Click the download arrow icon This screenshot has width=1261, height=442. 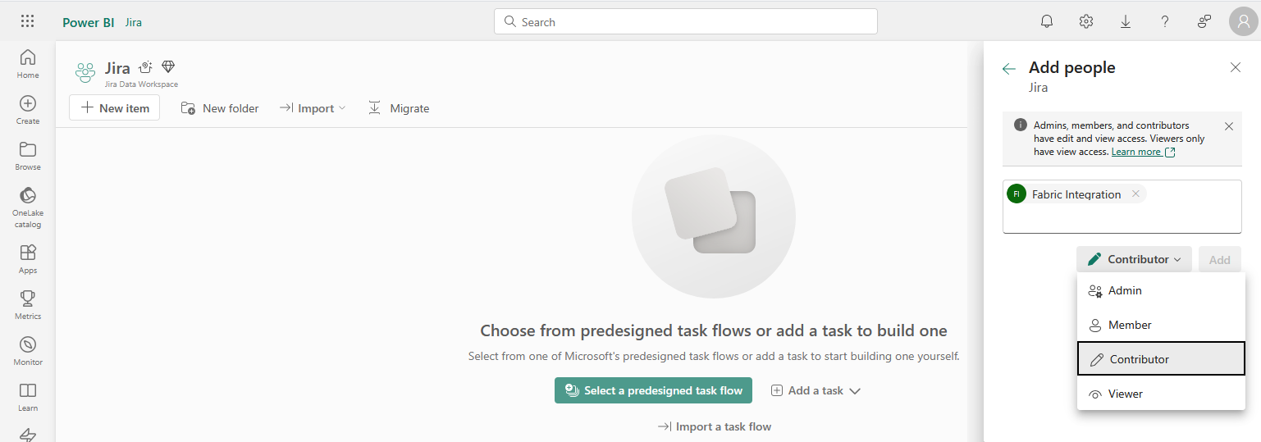click(1126, 22)
